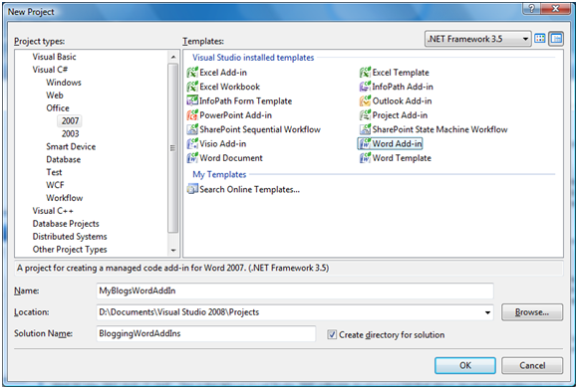Viewport: 578px width, 389px height.
Task: Click Solution Name field BloggingWordAddIns
Action: (205, 334)
